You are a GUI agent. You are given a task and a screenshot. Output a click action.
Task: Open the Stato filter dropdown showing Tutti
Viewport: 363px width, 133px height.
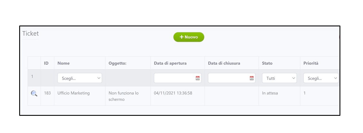279,78
